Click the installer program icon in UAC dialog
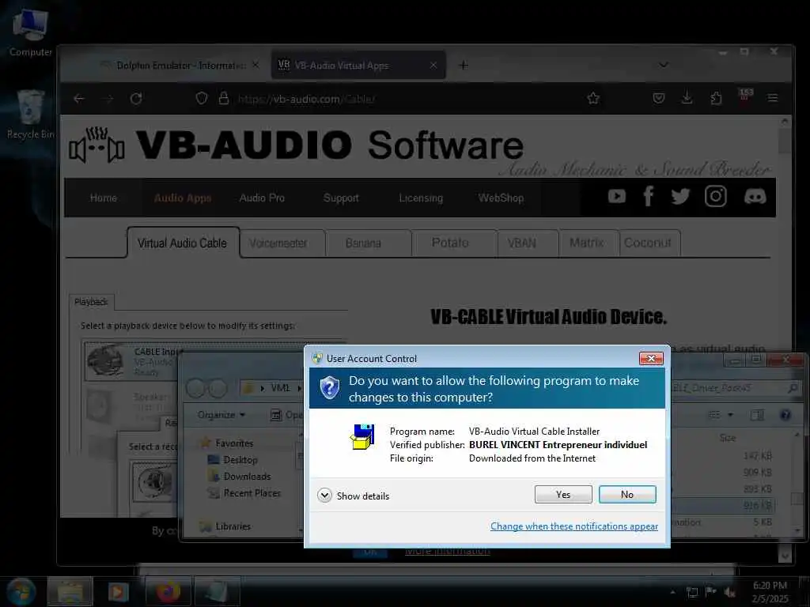This screenshot has width=810, height=607. point(362,437)
